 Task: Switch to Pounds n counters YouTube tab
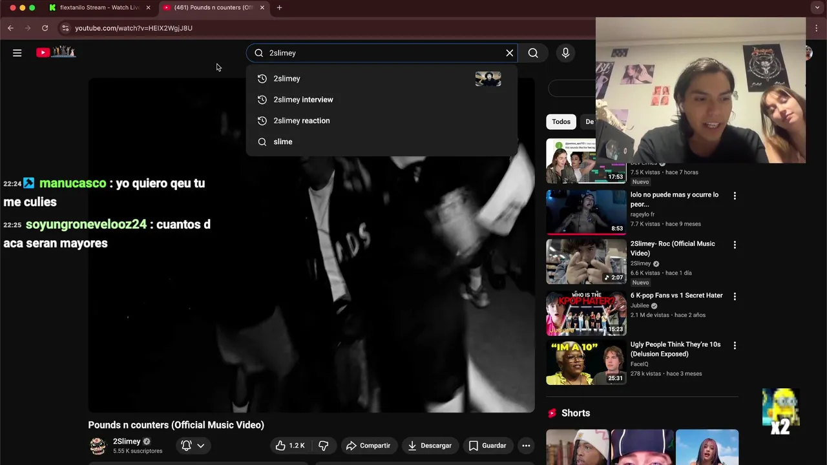[213, 8]
